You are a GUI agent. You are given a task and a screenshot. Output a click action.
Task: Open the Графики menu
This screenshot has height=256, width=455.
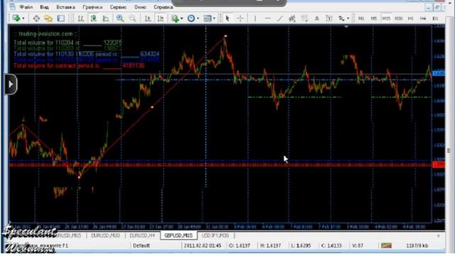(92, 6)
